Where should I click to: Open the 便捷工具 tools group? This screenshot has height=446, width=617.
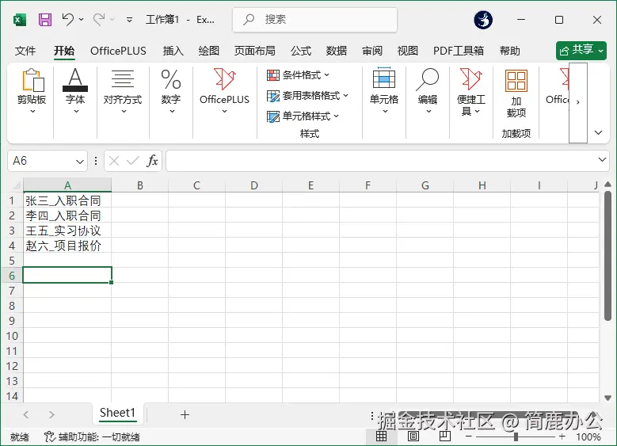[471, 92]
